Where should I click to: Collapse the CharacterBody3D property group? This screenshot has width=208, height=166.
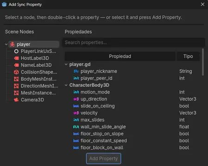[66, 85]
